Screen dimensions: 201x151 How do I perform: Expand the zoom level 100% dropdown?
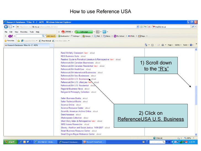194,138
